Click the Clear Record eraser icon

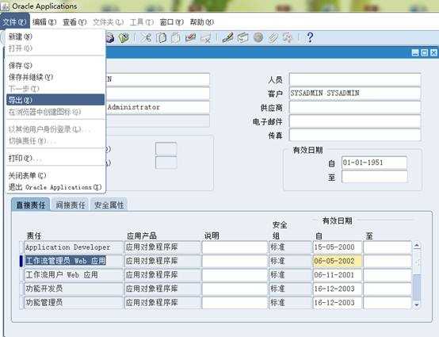(x=191, y=37)
